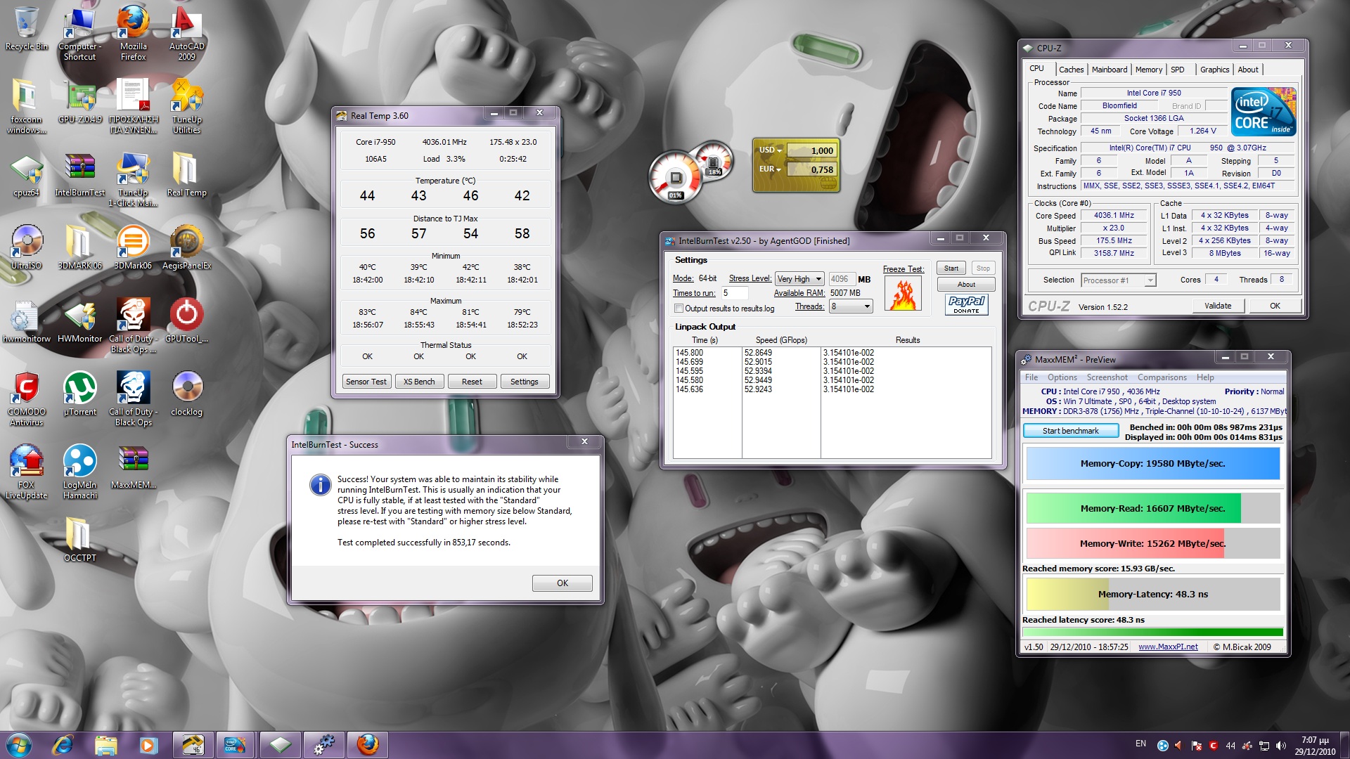1350x759 pixels.
Task: Click Reset button in Real Temp
Action: click(472, 382)
